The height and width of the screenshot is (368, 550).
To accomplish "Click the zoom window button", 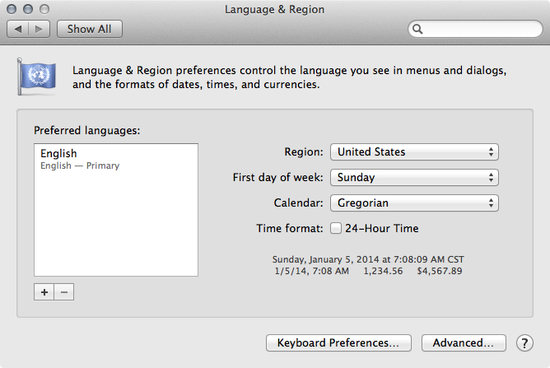I will (44, 9).
